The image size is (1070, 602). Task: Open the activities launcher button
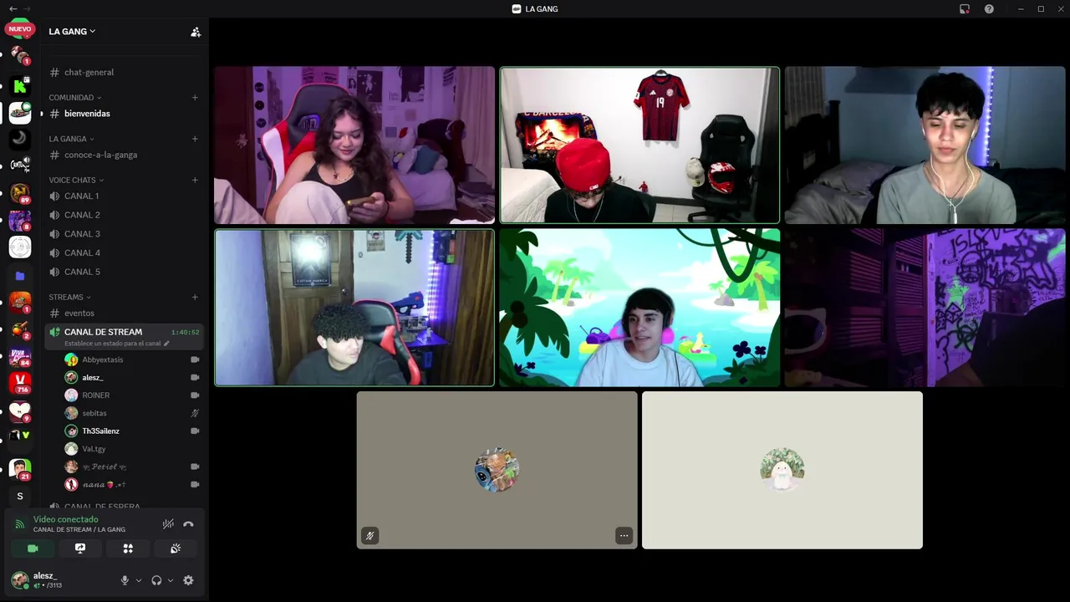pyautogui.click(x=128, y=548)
